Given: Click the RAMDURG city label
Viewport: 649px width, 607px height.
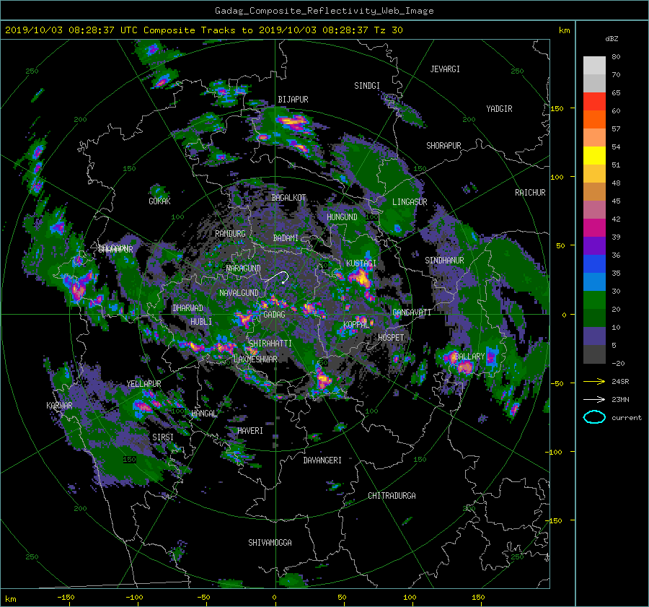Looking at the screenshot, I should click(x=230, y=234).
